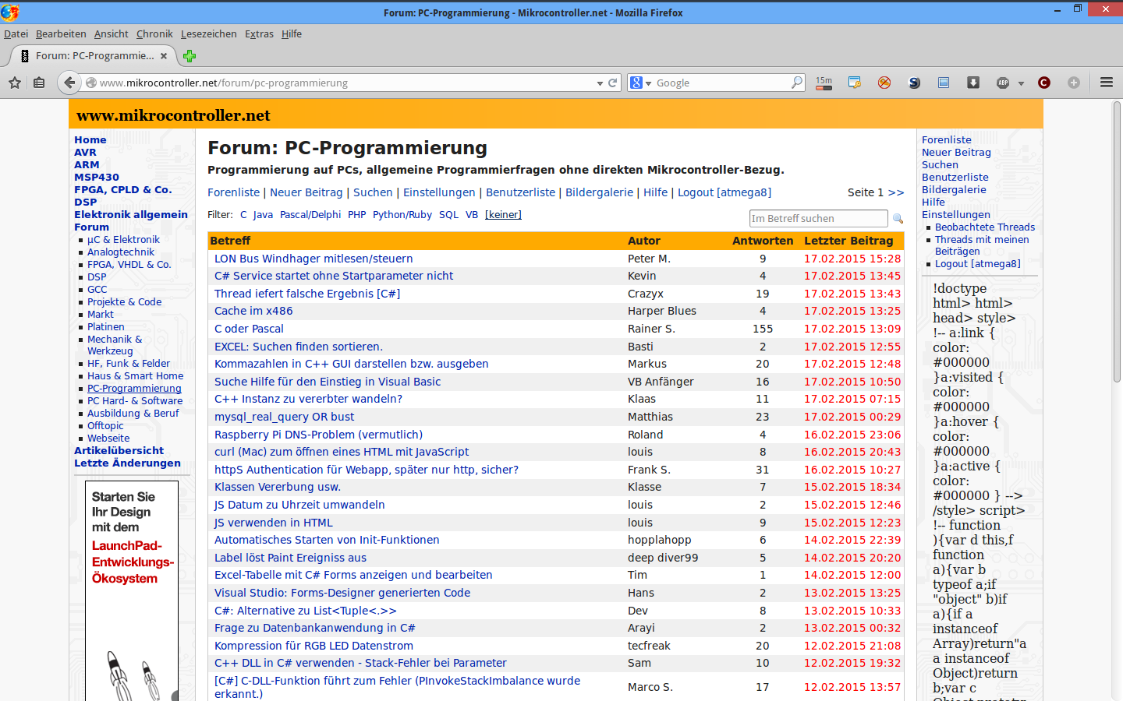Select the Forum: PC-Programmie... tab
Image resolution: width=1123 pixels, height=701 pixels.
pyautogui.click(x=94, y=56)
